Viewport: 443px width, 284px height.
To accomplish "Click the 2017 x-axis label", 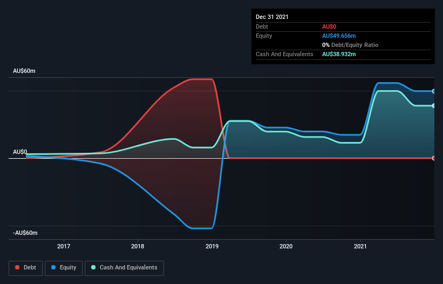I will (64, 246).
